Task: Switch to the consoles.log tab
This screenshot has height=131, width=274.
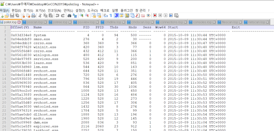Action: point(202,22)
